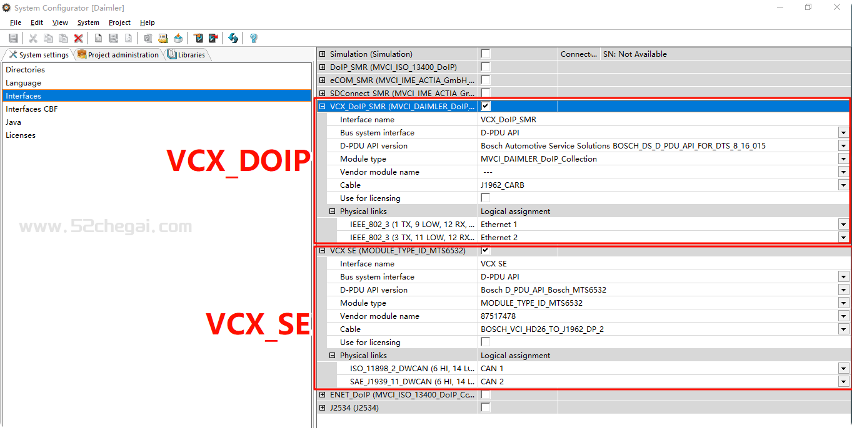Switch to the Libraries tab
The image size is (852, 428).
[x=188, y=55]
